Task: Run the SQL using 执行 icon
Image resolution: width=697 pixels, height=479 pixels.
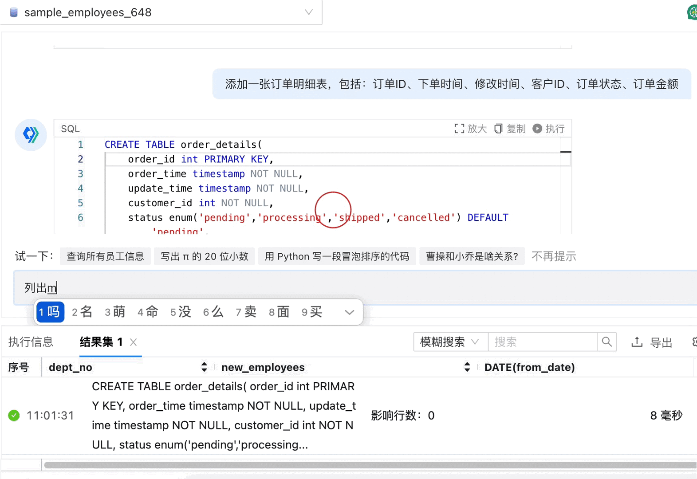Action: [x=537, y=129]
